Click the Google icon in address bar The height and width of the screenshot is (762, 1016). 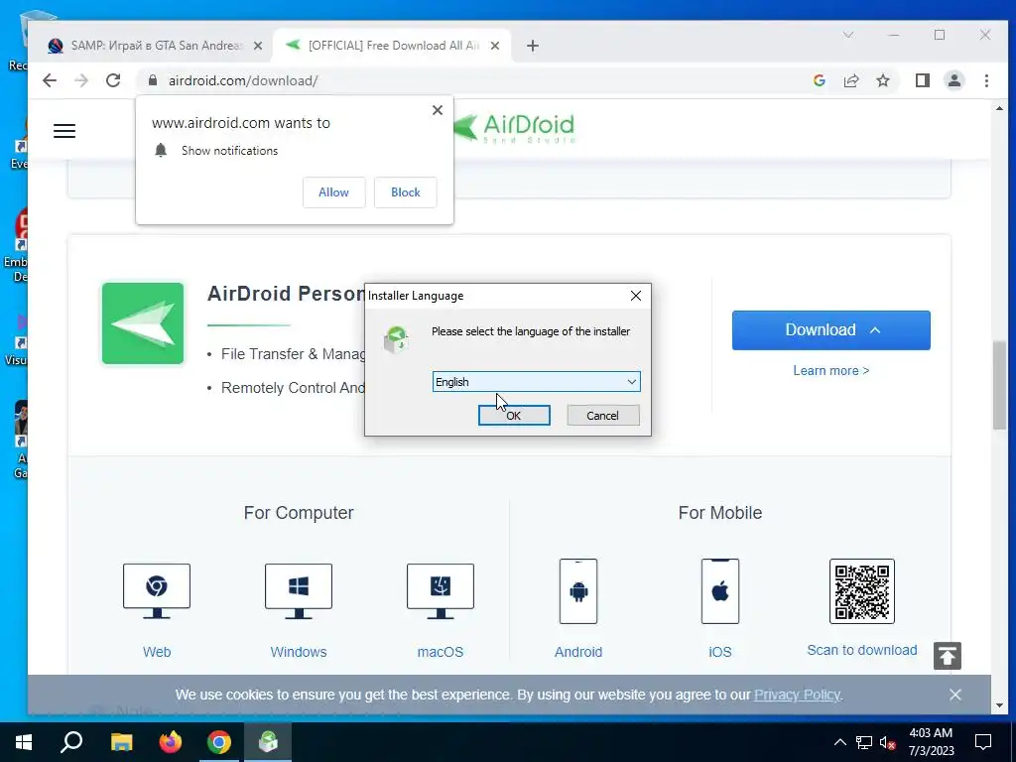click(819, 80)
